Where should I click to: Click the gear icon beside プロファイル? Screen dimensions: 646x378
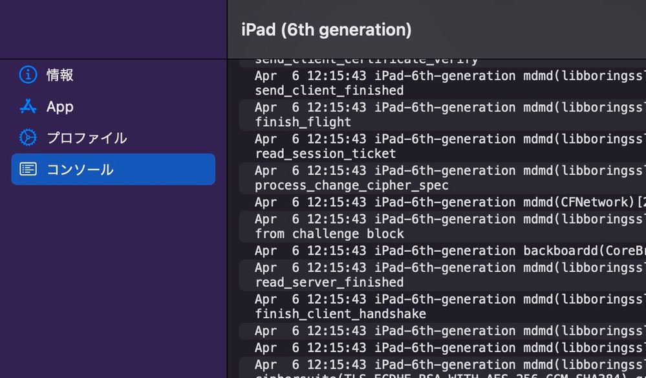[28, 138]
